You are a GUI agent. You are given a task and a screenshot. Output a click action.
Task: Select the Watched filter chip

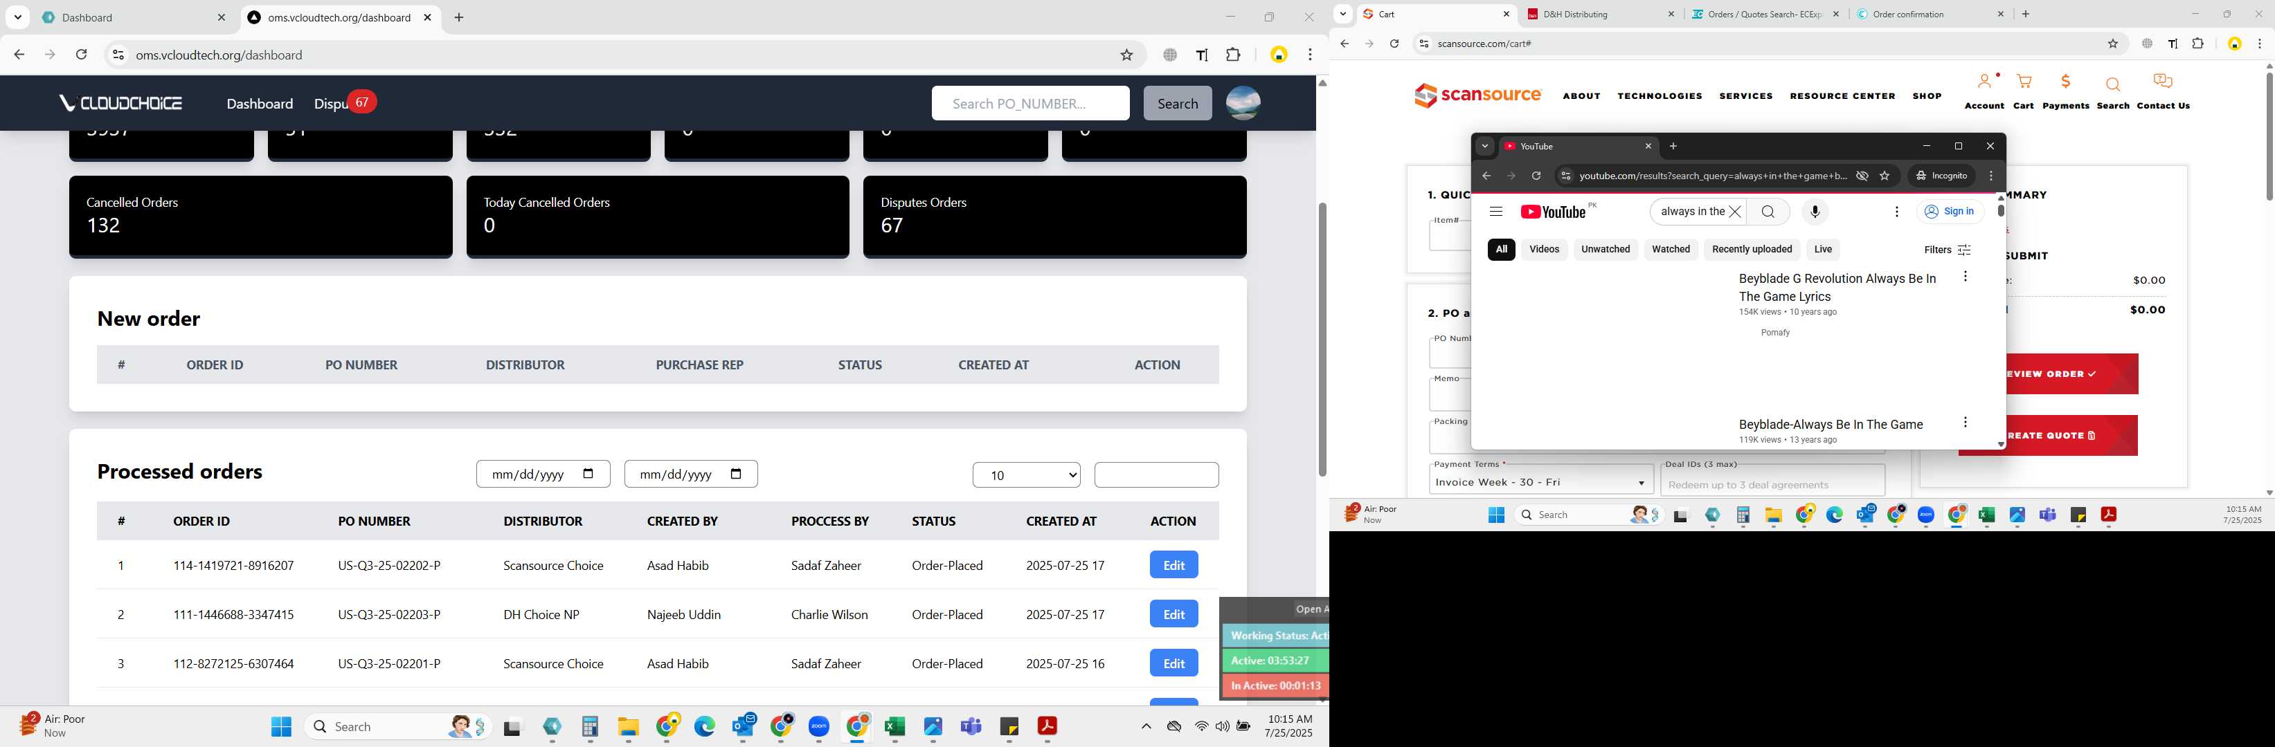(x=1670, y=250)
